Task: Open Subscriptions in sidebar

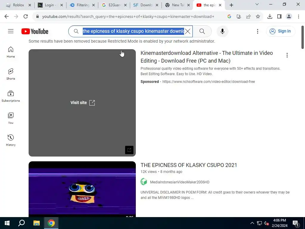Action: click(x=11, y=96)
